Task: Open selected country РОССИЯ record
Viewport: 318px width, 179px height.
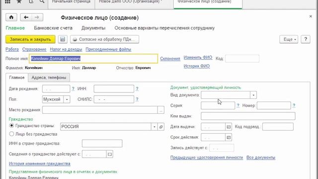Action: (161, 127)
